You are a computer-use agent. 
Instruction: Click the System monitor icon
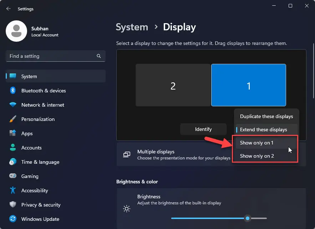click(x=13, y=76)
